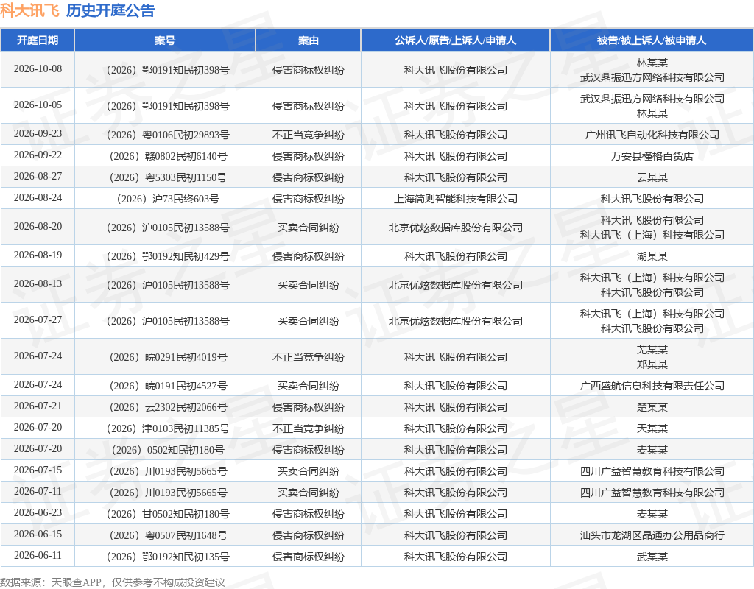754x589 pixels.
Task: Click the 案号 column header
Action: click(165, 40)
